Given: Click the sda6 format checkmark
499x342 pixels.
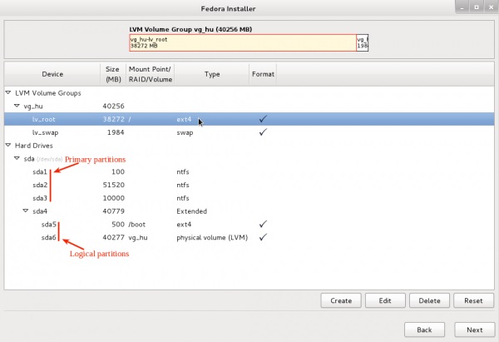Looking at the screenshot, I should click(263, 237).
